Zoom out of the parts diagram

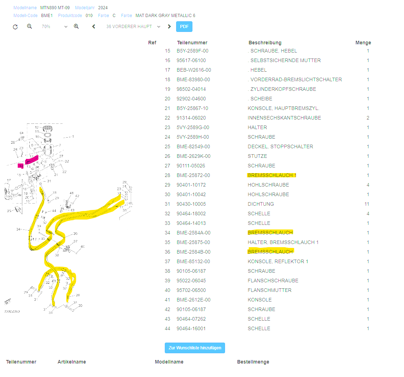coord(29,27)
